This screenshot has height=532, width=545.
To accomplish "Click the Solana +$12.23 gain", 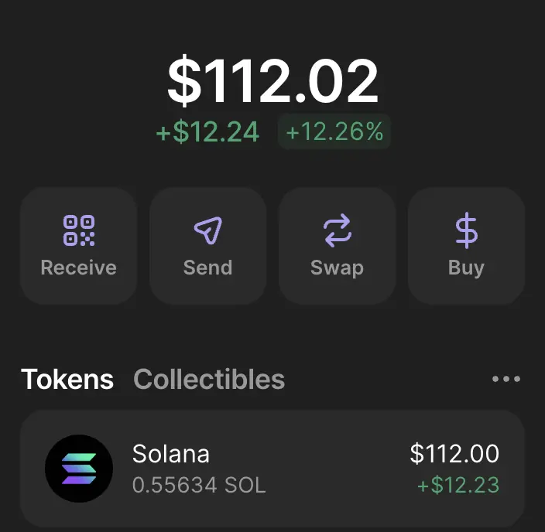I will pyautogui.click(x=458, y=485).
